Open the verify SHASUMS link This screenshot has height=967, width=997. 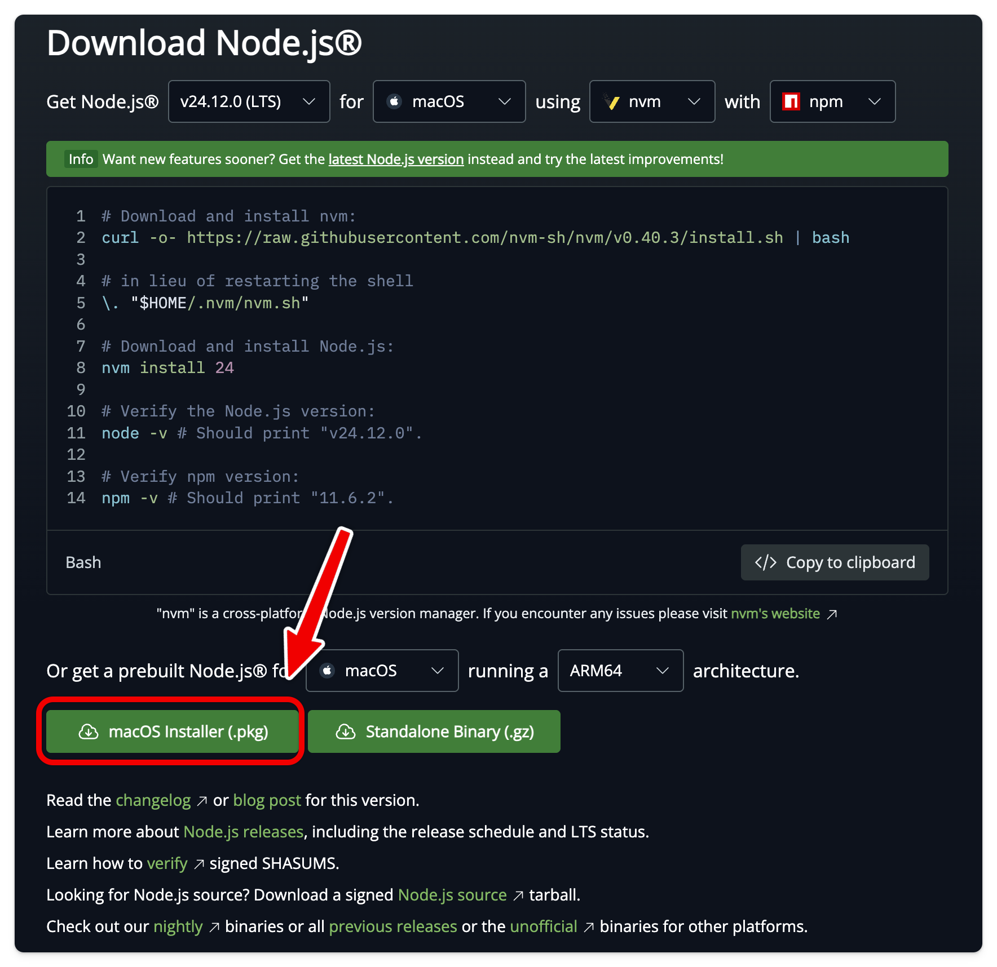[167, 864]
